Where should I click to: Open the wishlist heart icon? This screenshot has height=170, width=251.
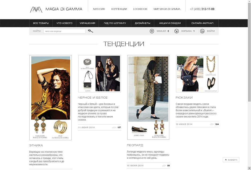(152, 31)
